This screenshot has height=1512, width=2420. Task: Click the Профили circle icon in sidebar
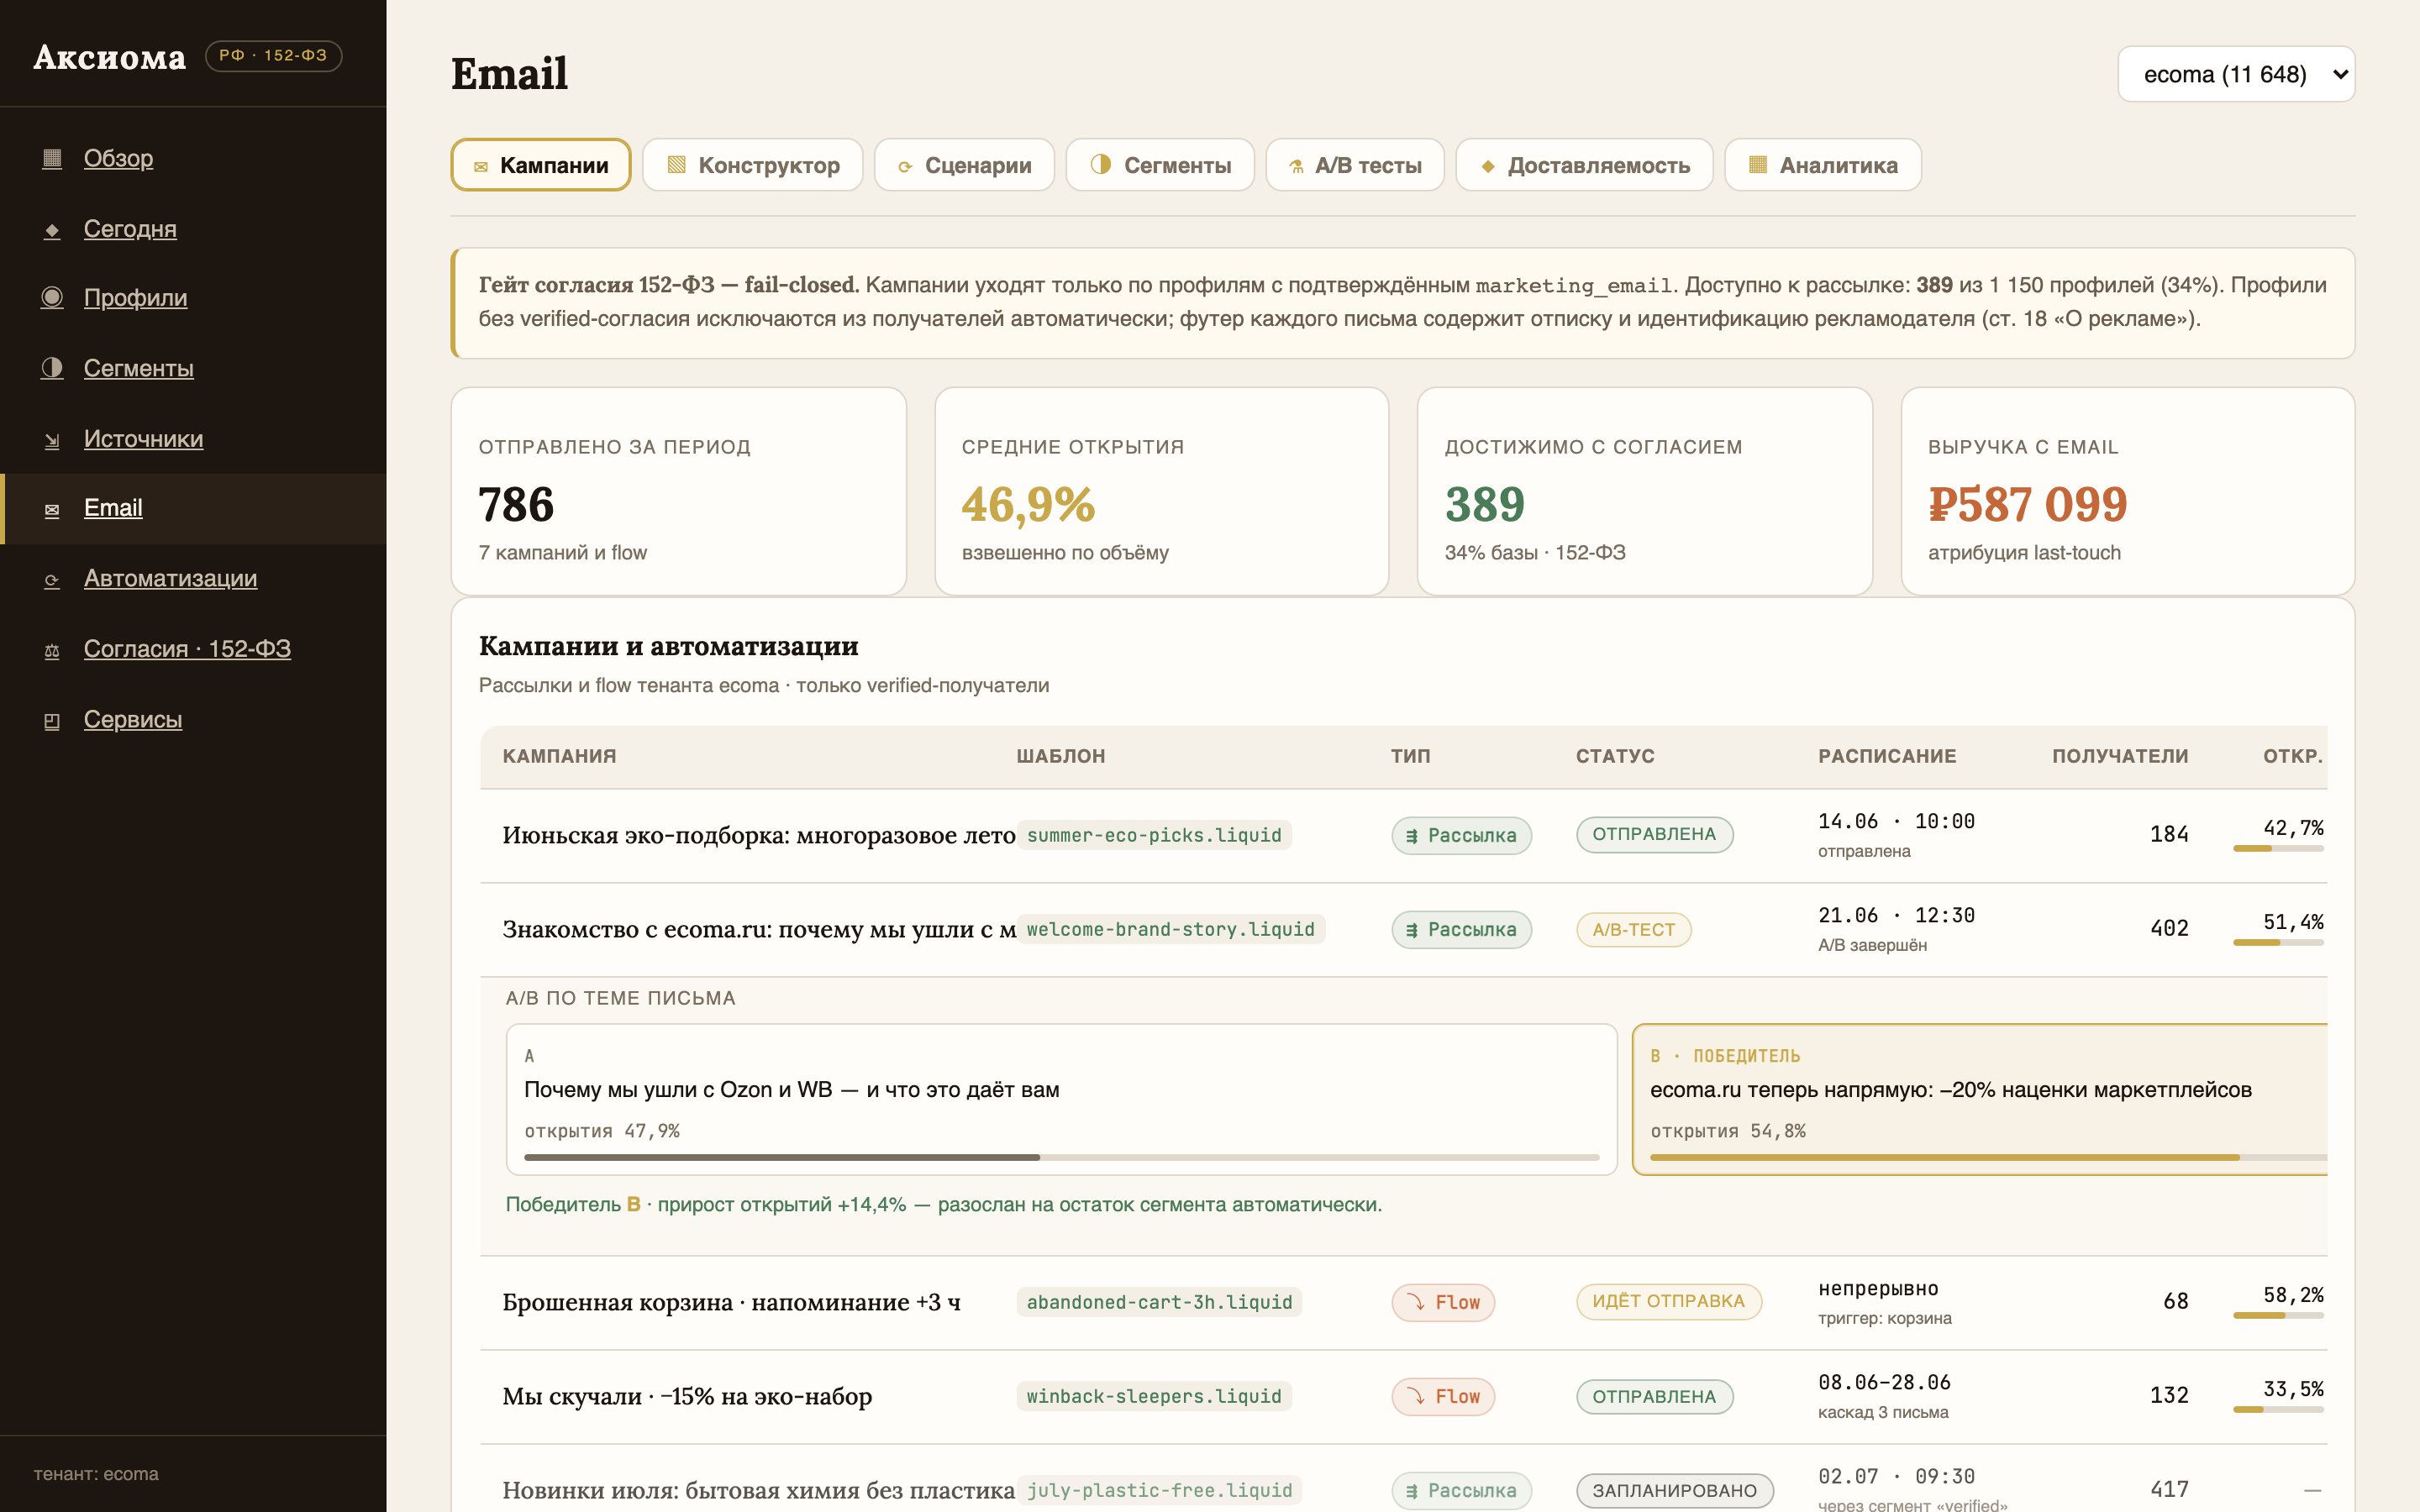pos(52,298)
